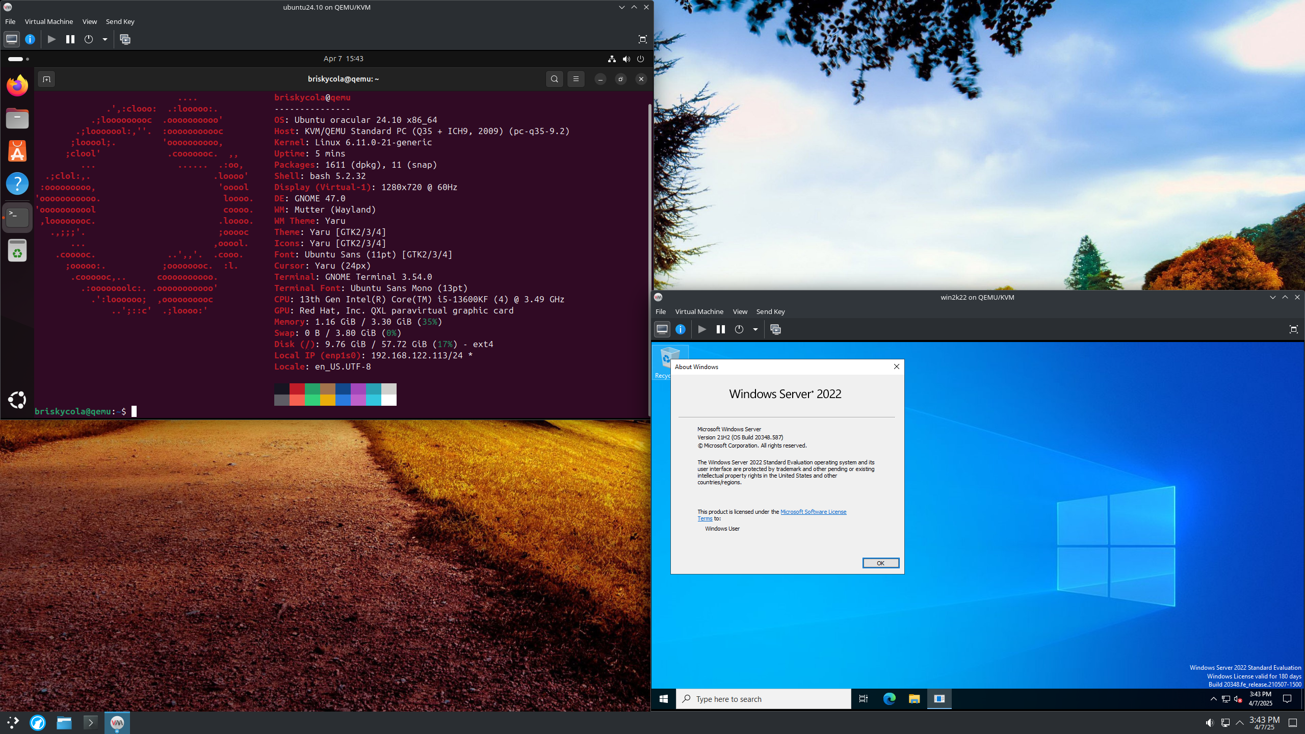Click the Windows search box

click(x=763, y=699)
